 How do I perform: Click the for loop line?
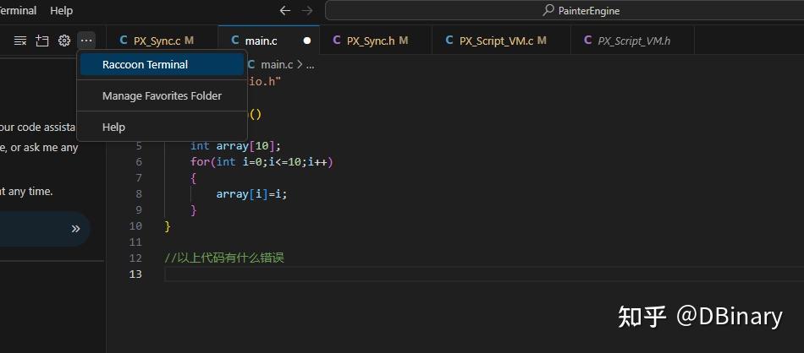click(262, 161)
